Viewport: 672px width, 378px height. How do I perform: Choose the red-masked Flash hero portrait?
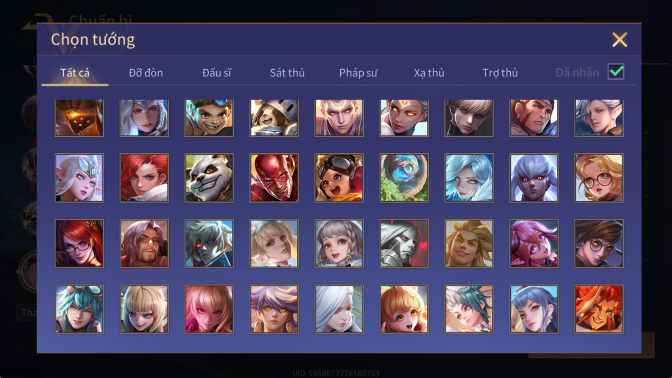274,178
